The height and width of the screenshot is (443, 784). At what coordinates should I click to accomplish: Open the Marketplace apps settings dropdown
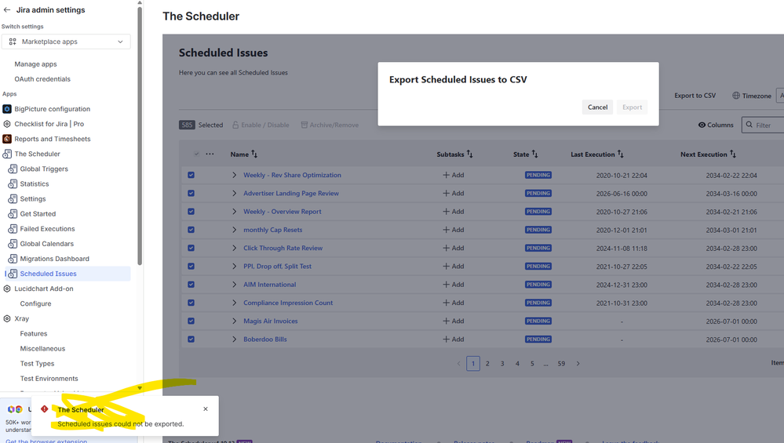[x=66, y=42]
